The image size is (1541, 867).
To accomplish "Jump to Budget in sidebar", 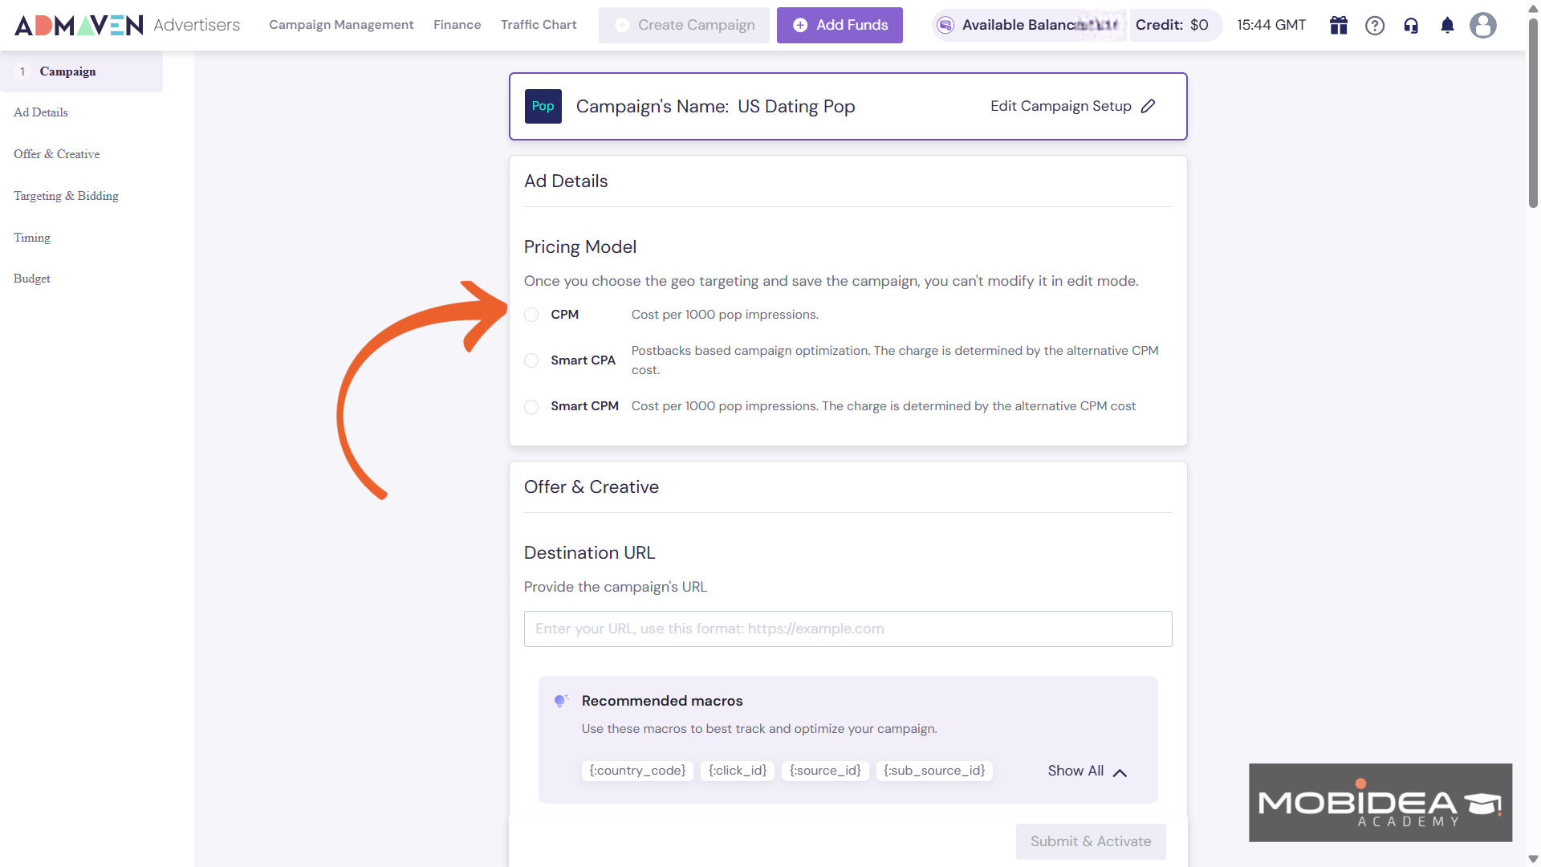I will (32, 279).
